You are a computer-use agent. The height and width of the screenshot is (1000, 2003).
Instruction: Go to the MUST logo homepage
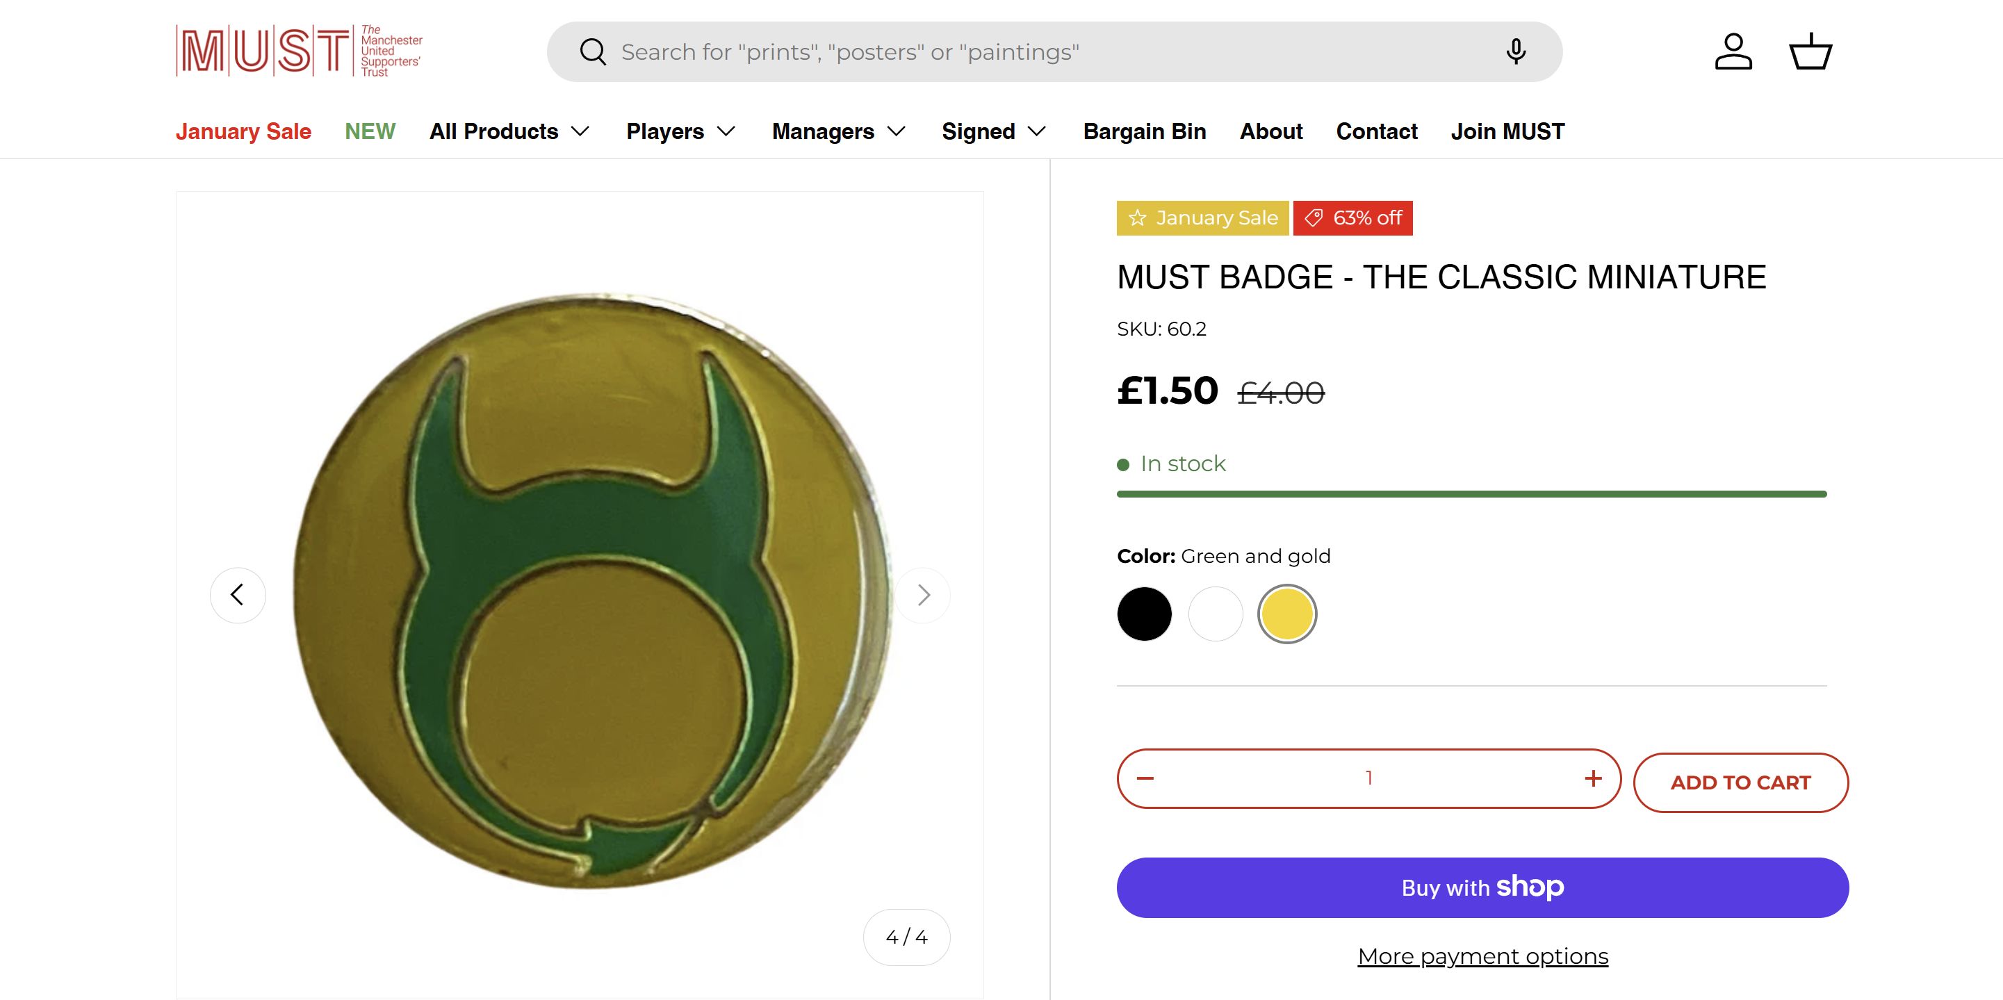point(300,51)
